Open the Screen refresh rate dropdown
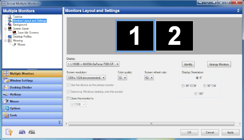Image resolution: width=244 pixels, height=140 pixels. [149, 78]
